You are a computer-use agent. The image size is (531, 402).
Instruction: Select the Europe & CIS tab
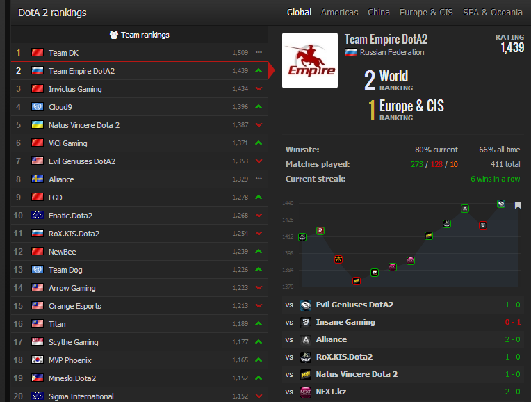426,13
